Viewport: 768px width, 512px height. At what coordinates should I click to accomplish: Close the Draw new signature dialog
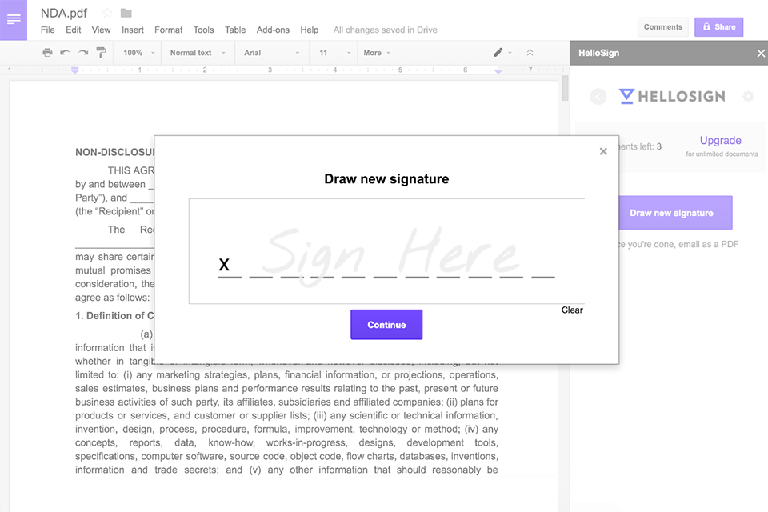(x=603, y=151)
